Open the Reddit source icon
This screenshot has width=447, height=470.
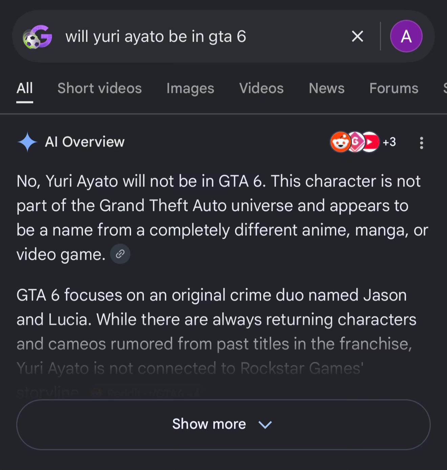pos(340,142)
